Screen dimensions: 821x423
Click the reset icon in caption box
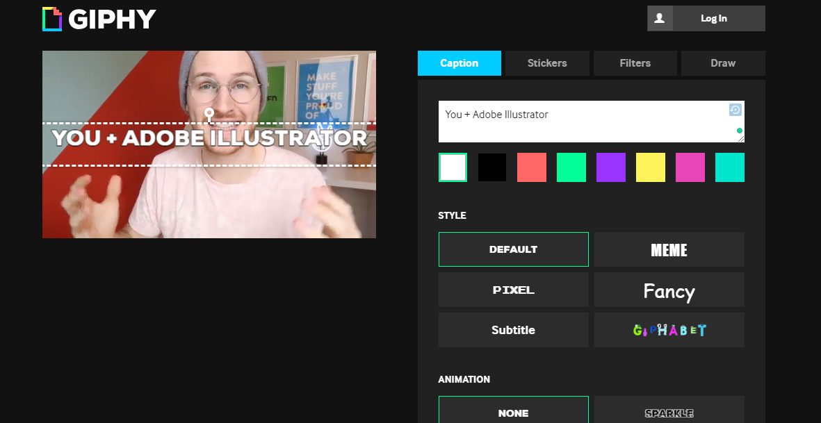click(735, 110)
